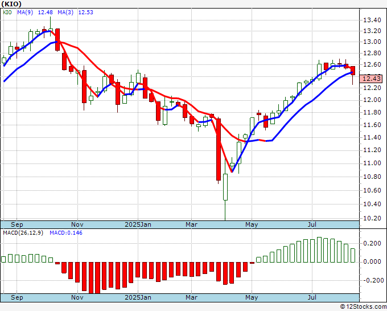The image size is (387, 311).
Task: Click the 10.80 price axis label
Action: pyautogui.click(x=372, y=177)
